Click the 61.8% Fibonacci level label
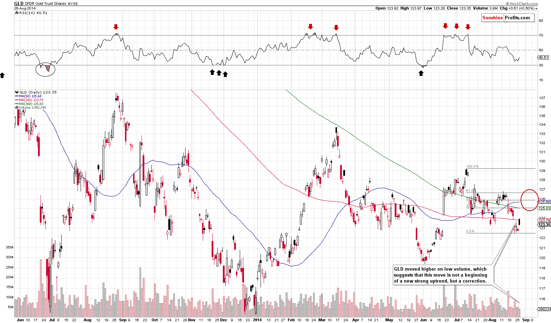551x323 pixels. [x=471, y=191]
